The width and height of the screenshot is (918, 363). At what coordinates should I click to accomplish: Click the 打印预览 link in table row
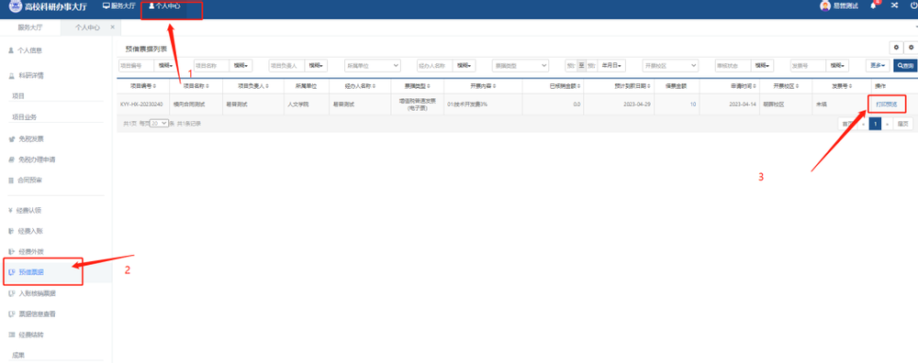pyautogui.click(x=887, y=104)
